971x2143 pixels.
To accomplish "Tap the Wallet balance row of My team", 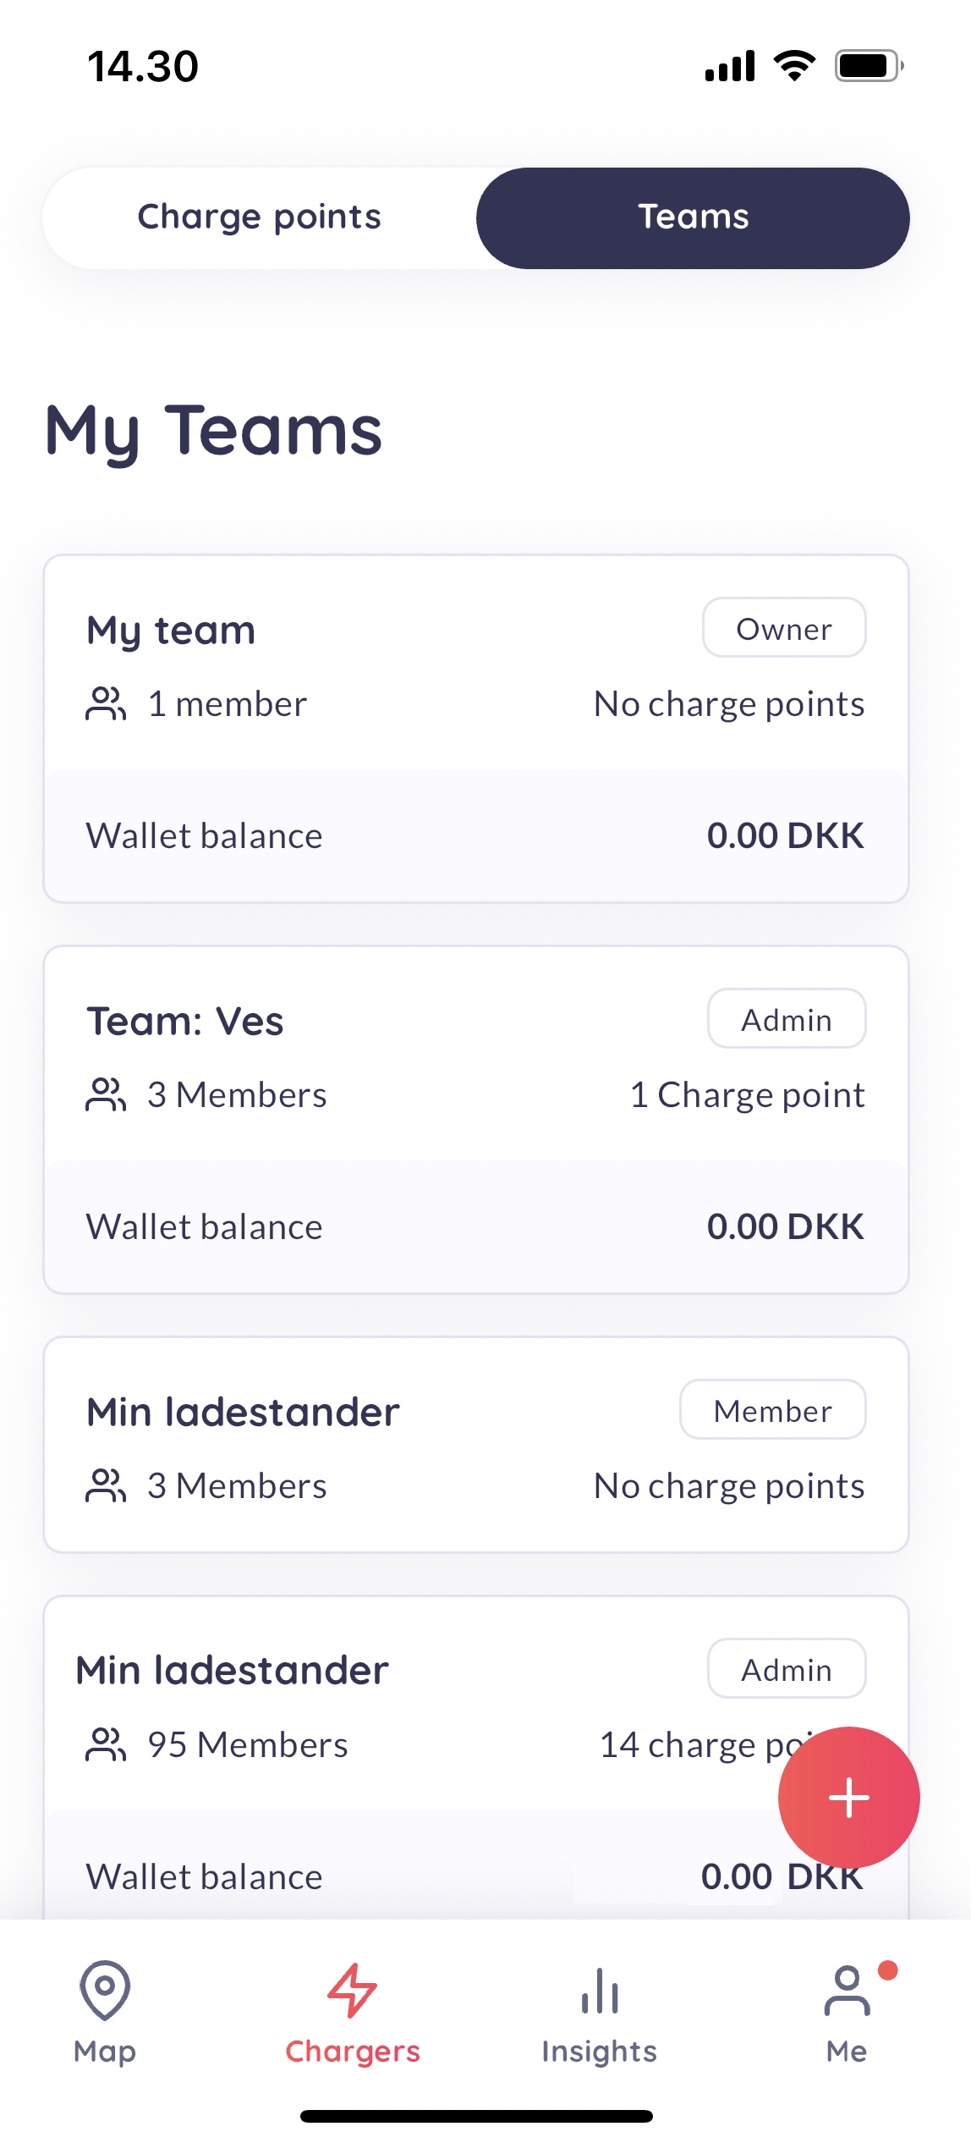I will coord(475,836).
